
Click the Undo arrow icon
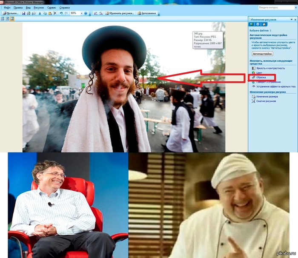[61, 13]
